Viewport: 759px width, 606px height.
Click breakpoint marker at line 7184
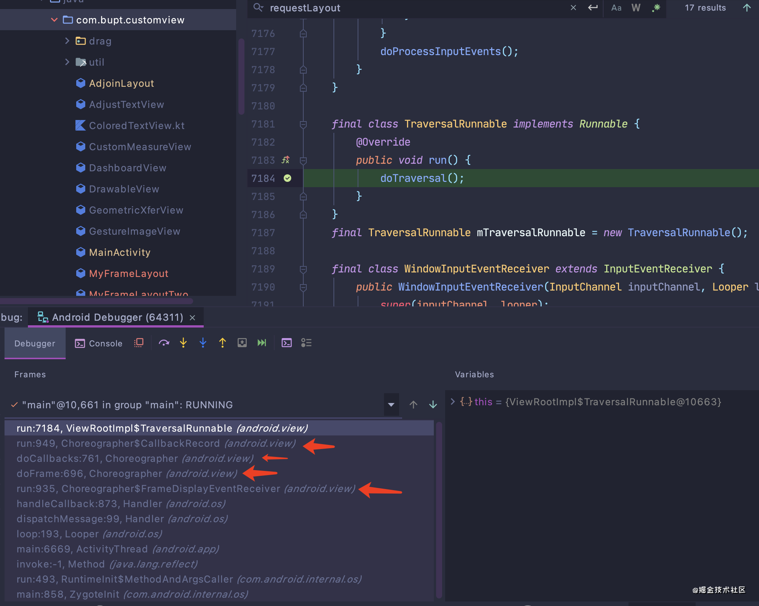pos(287,178)
